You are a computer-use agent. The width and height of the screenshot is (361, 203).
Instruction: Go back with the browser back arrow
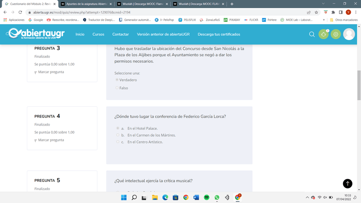coord(5,12)
